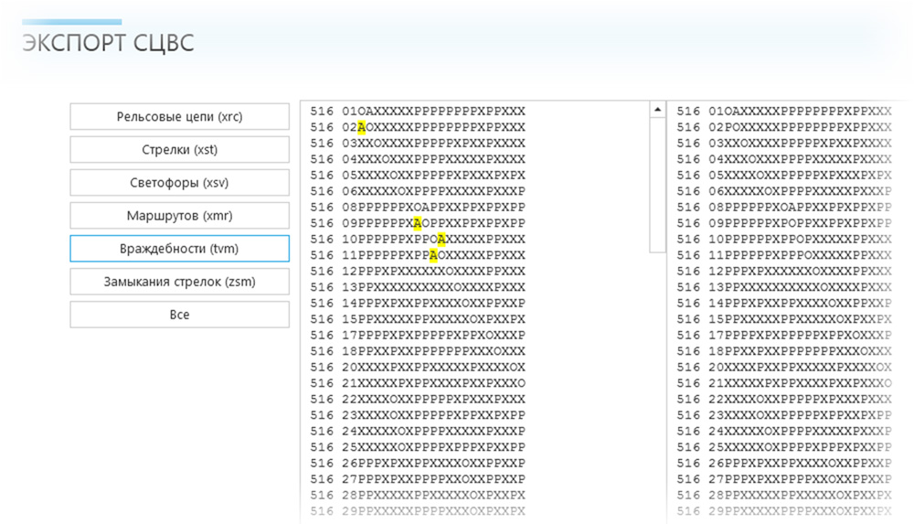The image size is (914, 524).
Task: Select line 516 08 in the left listing
Action: (418, 208)
